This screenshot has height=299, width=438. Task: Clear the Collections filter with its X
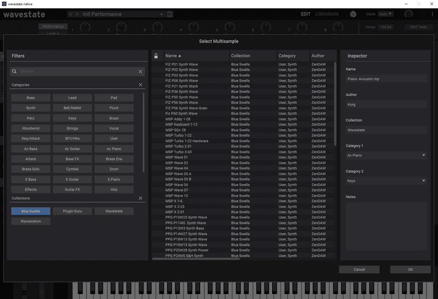pyautogui.click(x=141, y=198)
